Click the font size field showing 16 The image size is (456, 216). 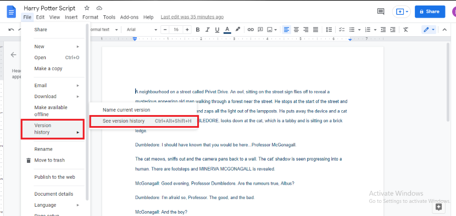click(x=176, y=30)
